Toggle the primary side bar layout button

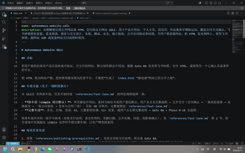[206, 3]
